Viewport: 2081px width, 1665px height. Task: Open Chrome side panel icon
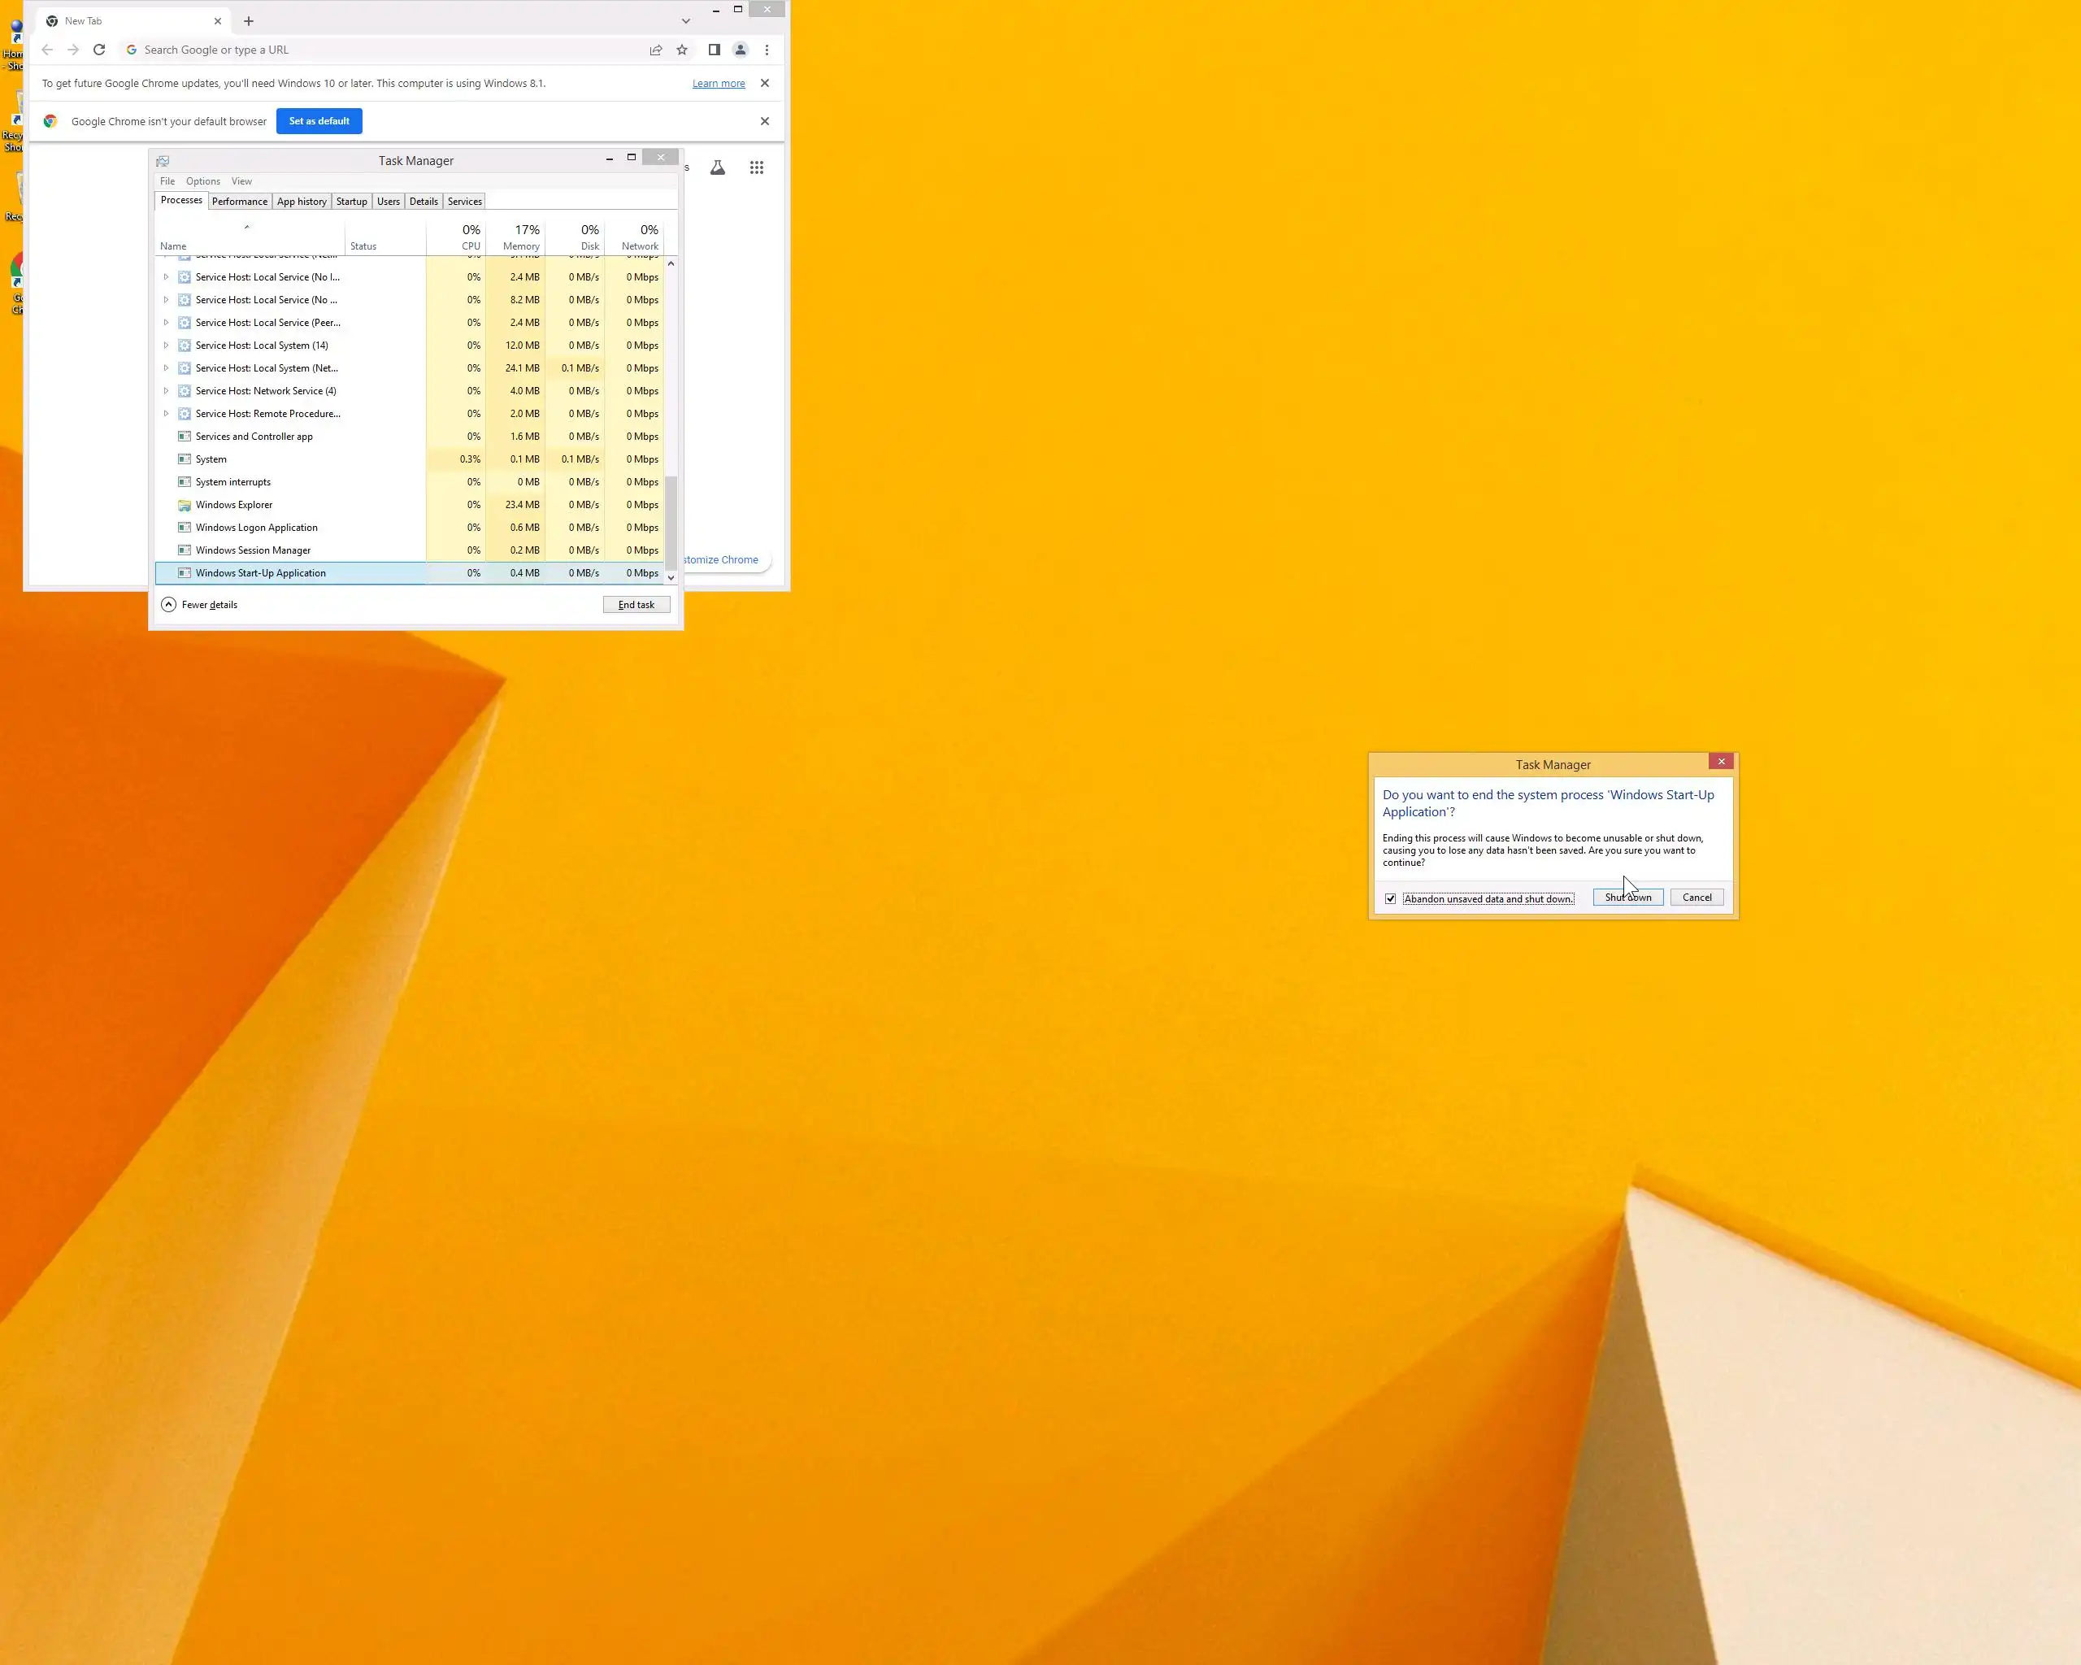coord(715,50)
